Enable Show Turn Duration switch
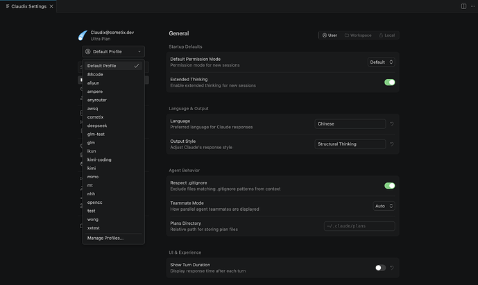This screenshot has height=285, width=478. point(380,268)
